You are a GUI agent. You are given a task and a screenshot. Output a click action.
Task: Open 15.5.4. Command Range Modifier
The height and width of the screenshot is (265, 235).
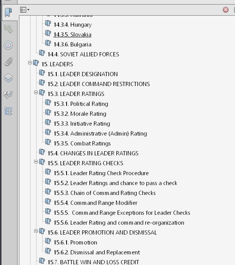(95, 203)
